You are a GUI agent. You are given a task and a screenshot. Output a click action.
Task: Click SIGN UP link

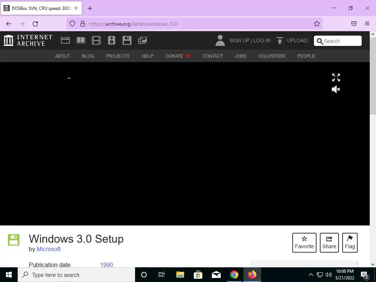pos(239,40)
